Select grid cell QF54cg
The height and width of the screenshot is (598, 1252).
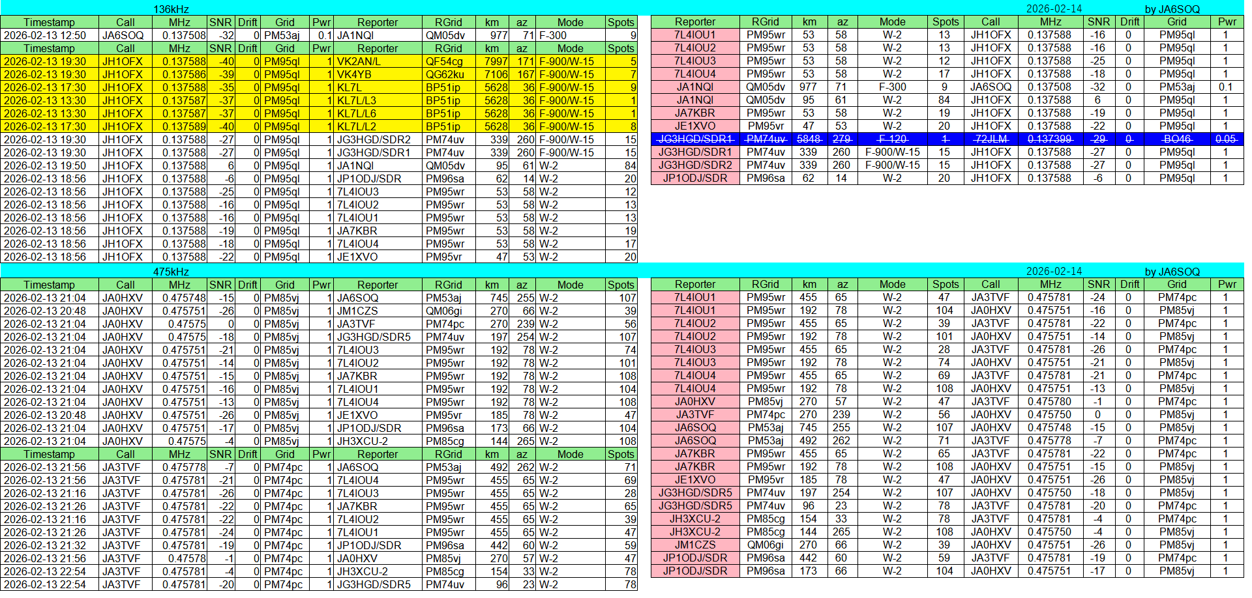(x=445, y=61)
